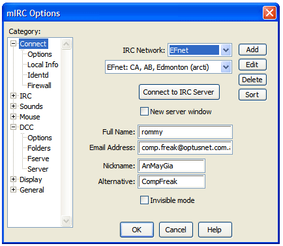Click the Cancel button
Viewport: 283px width, 246px height.
coord(175,230)
